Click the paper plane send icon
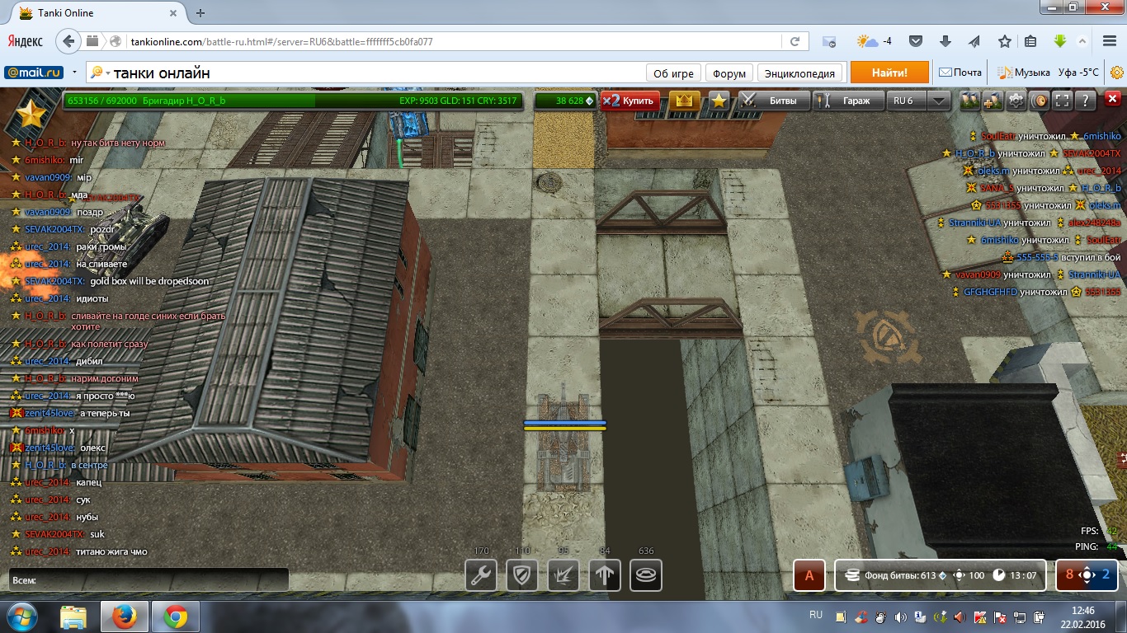1127x633 pixels. [974, 41]
